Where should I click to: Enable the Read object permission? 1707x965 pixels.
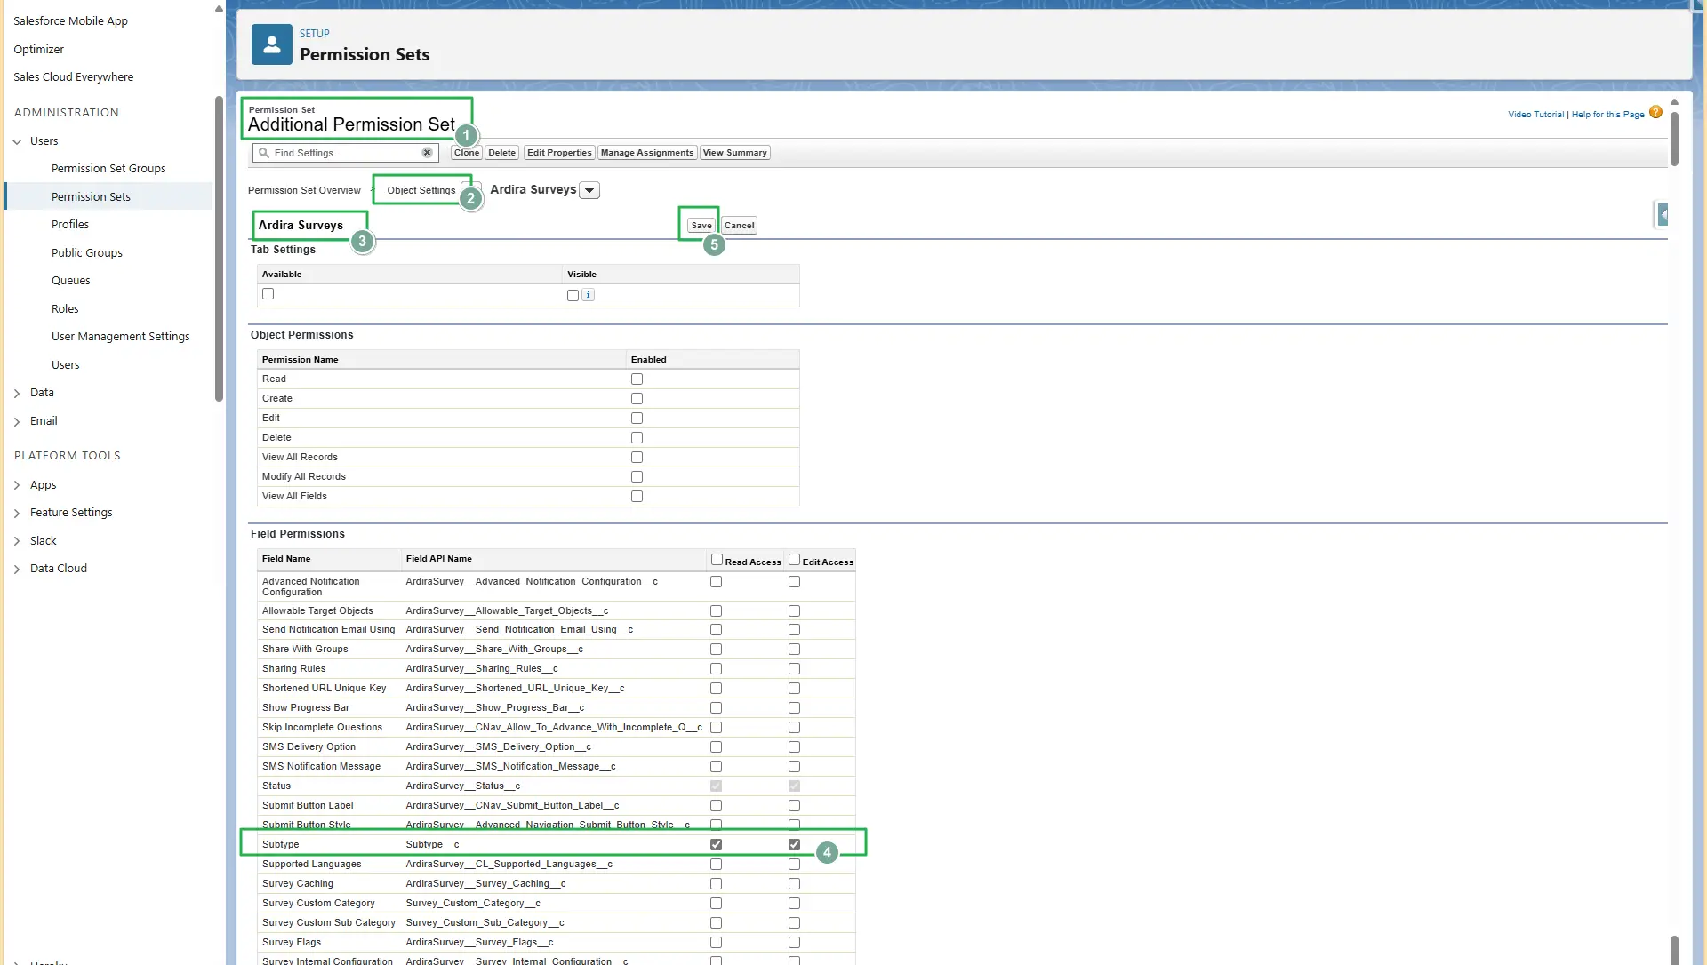(637, 379)
